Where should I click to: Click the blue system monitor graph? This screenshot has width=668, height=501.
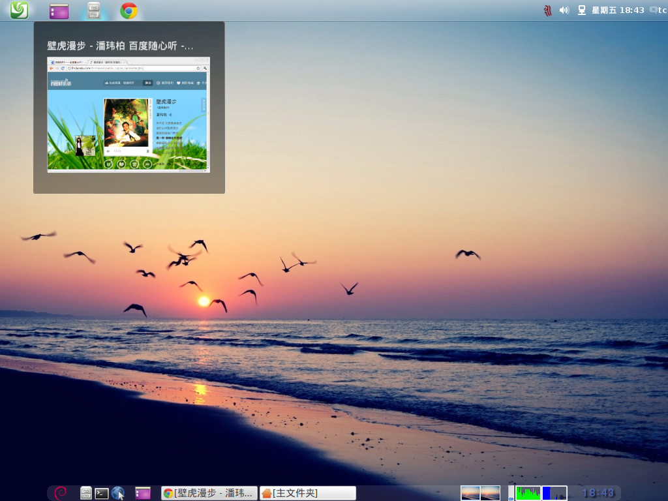coord(554,493)
